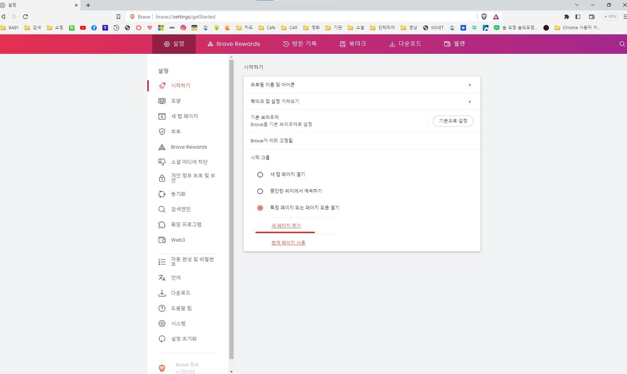Open the Instagram bookmark icon
This screenshot has height=374, width=627.
coord(183,28)
